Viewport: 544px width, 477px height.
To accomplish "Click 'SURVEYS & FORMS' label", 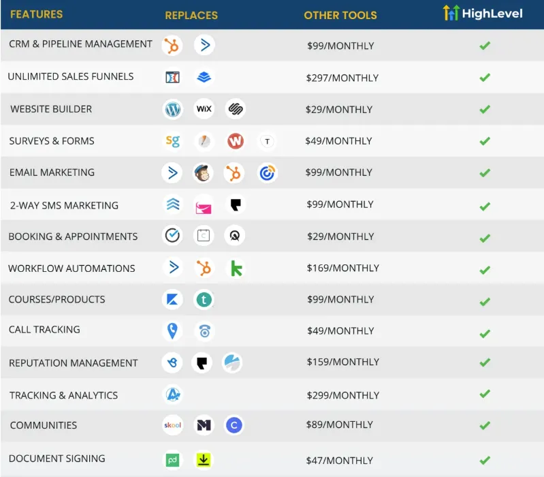I will tap(52, 141).
